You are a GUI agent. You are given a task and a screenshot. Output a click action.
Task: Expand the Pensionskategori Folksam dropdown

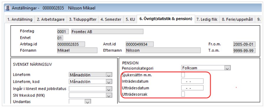point(227,68)
